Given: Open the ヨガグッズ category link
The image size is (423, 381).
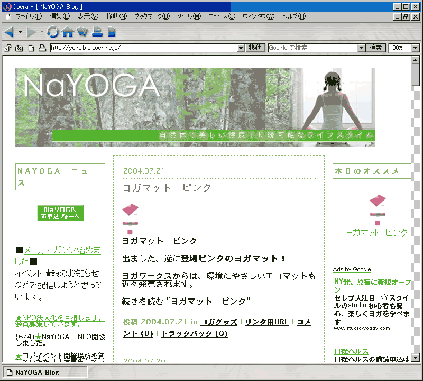Looking at the screenshot, I should tap(219, 322).
